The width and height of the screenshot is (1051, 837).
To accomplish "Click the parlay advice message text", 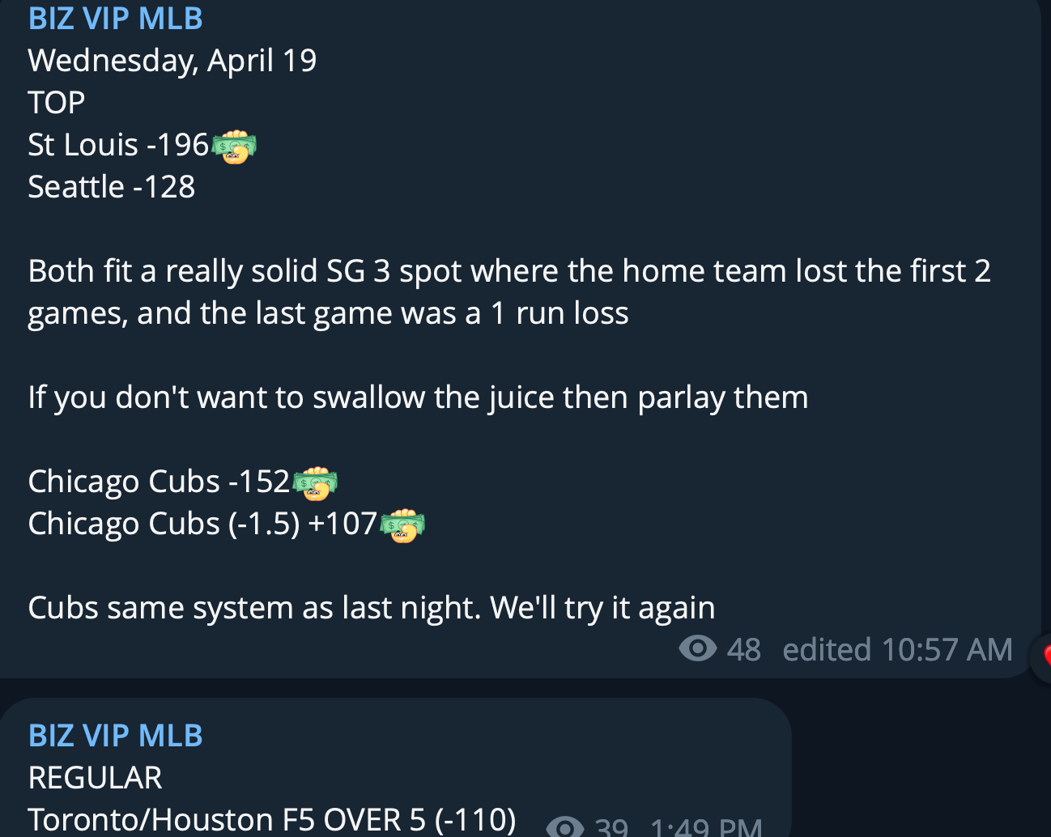I will [x=418, y=397].
